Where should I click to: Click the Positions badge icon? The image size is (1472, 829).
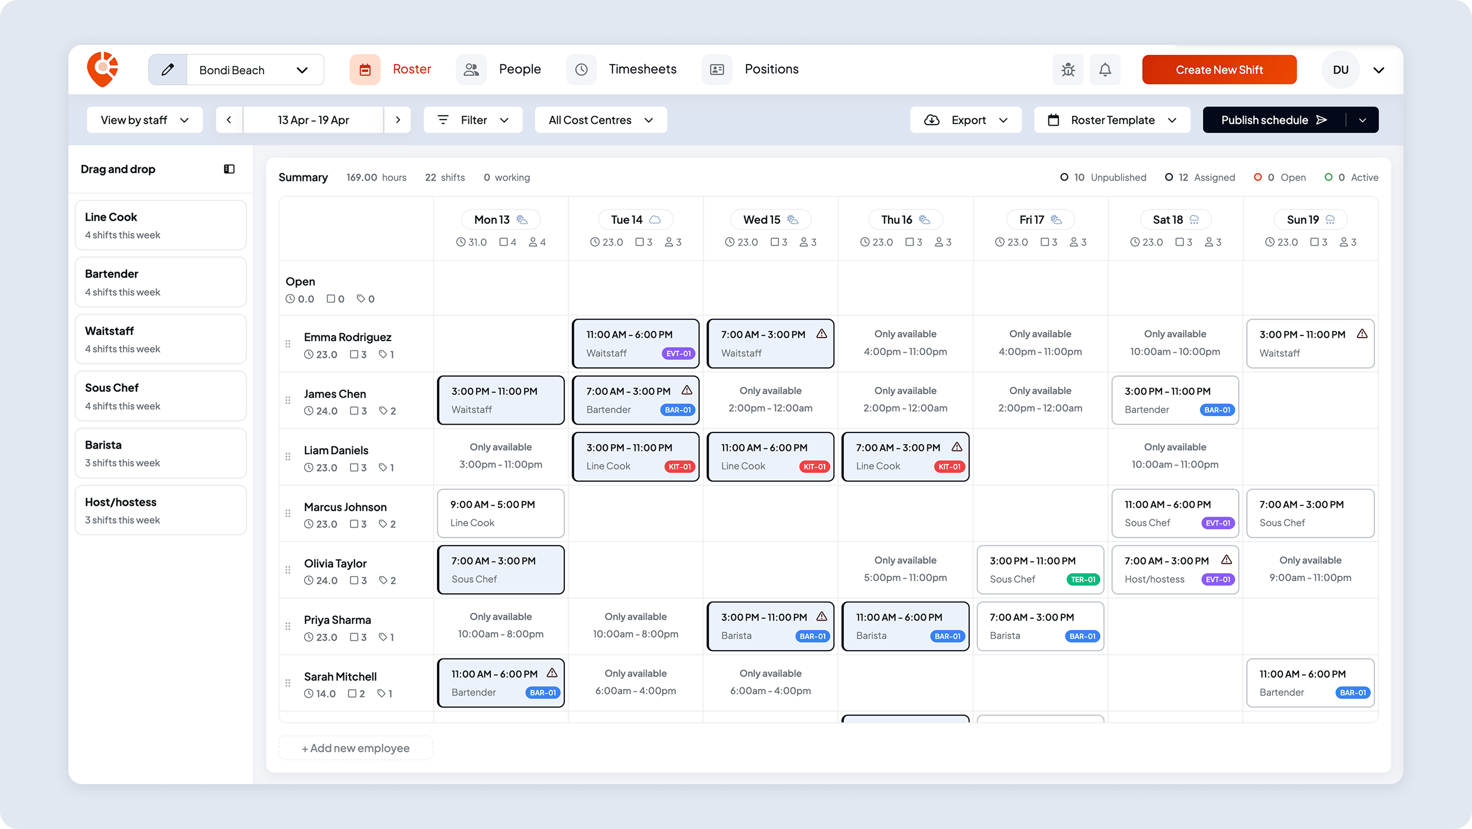tap(716, 69)
